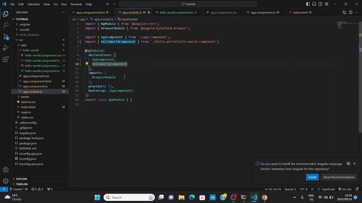Click the Ln 10, Col 24 position indicator

point(273,189)
